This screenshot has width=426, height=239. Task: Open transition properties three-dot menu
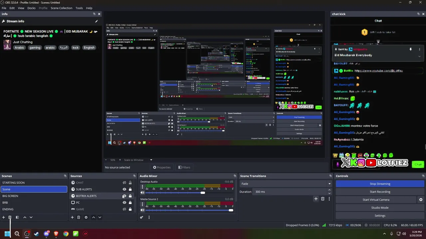[x=329, y=199]
